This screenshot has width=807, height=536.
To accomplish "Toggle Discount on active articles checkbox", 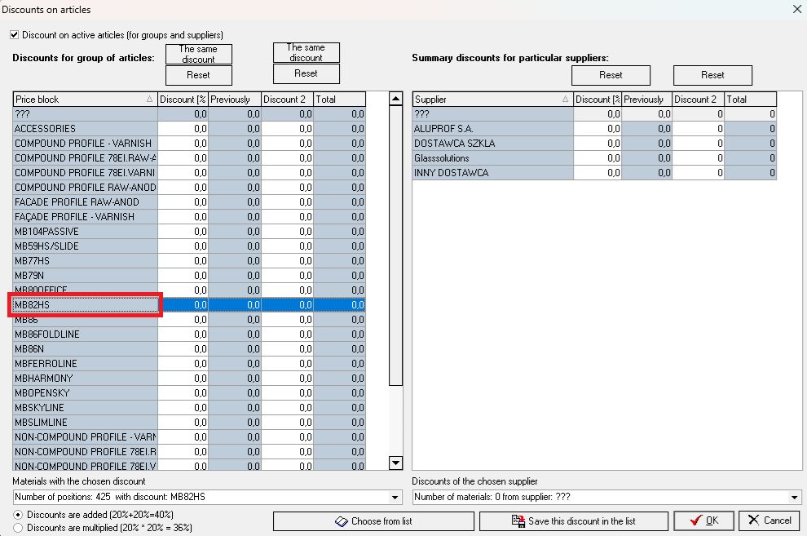I will (x=15, y=35).
